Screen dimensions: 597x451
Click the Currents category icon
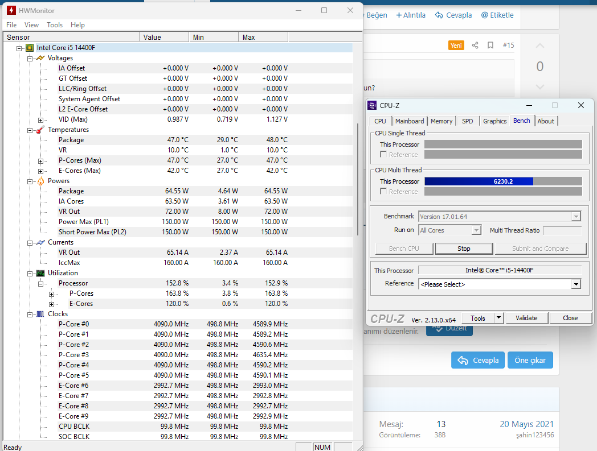click(x=40, y=242)
